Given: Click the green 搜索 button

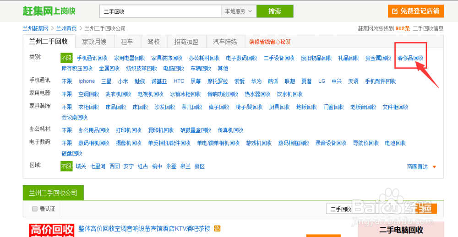Looking at the screenshot, I should [274, 11].
